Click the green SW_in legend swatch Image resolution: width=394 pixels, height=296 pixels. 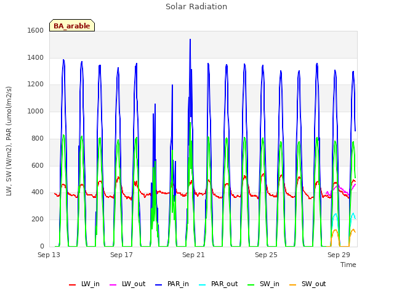click(251, 285)
